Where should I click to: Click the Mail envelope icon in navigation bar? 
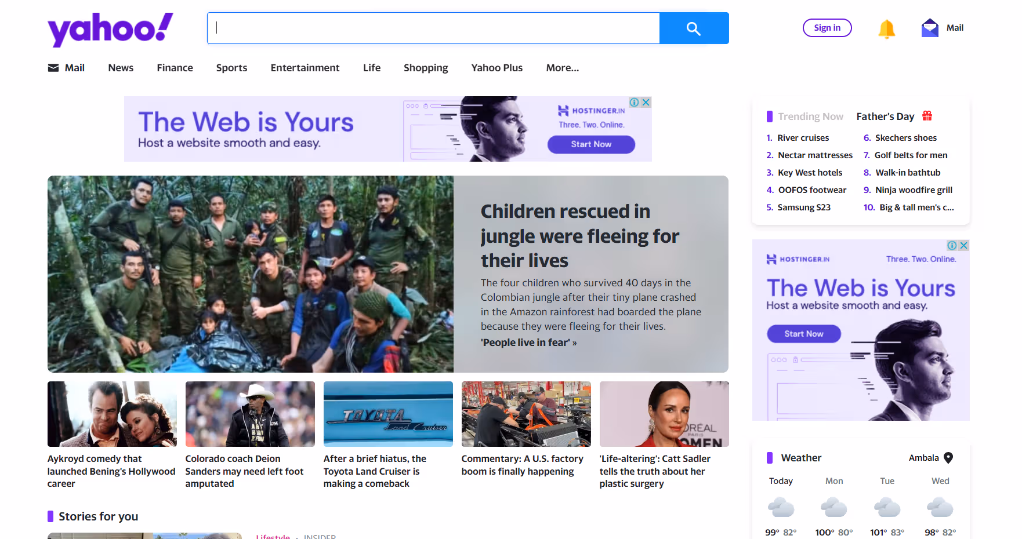click(x=53, y=68)
